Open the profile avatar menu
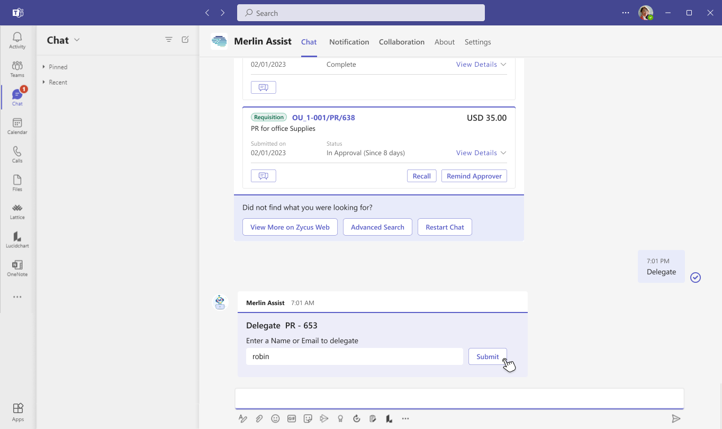This screenshot has width=722, height=429. 646,13
